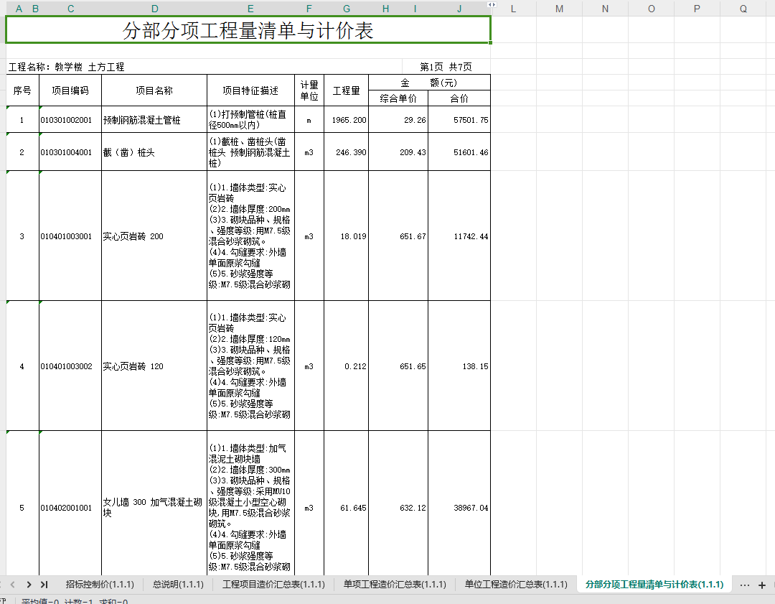The height and width of the screenshot is (604, 775).
Task: Select the total price cell 11742.44
Action: (x=459, y=236)
